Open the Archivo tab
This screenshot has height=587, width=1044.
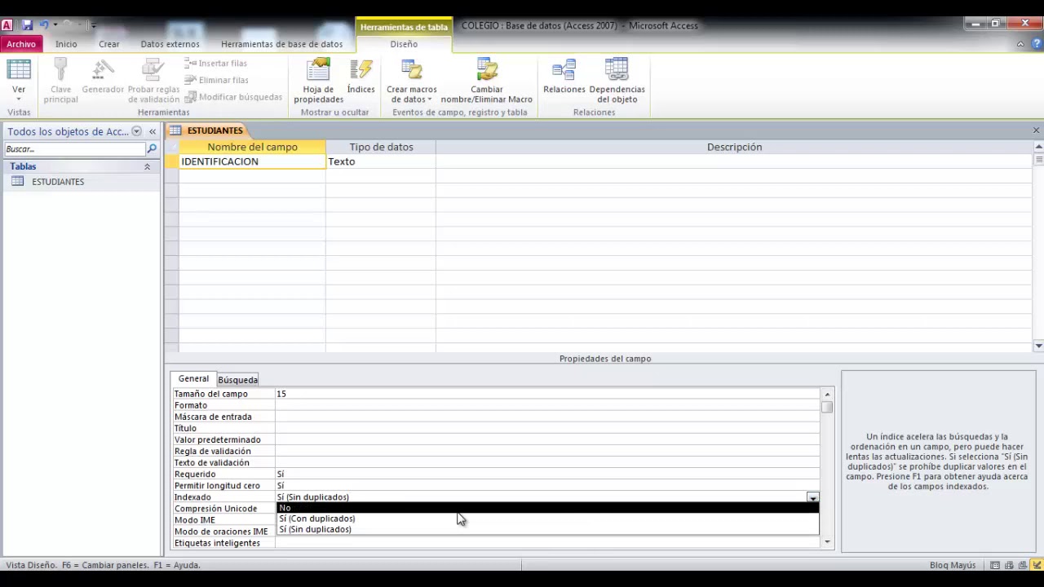(x=21, y=44)
